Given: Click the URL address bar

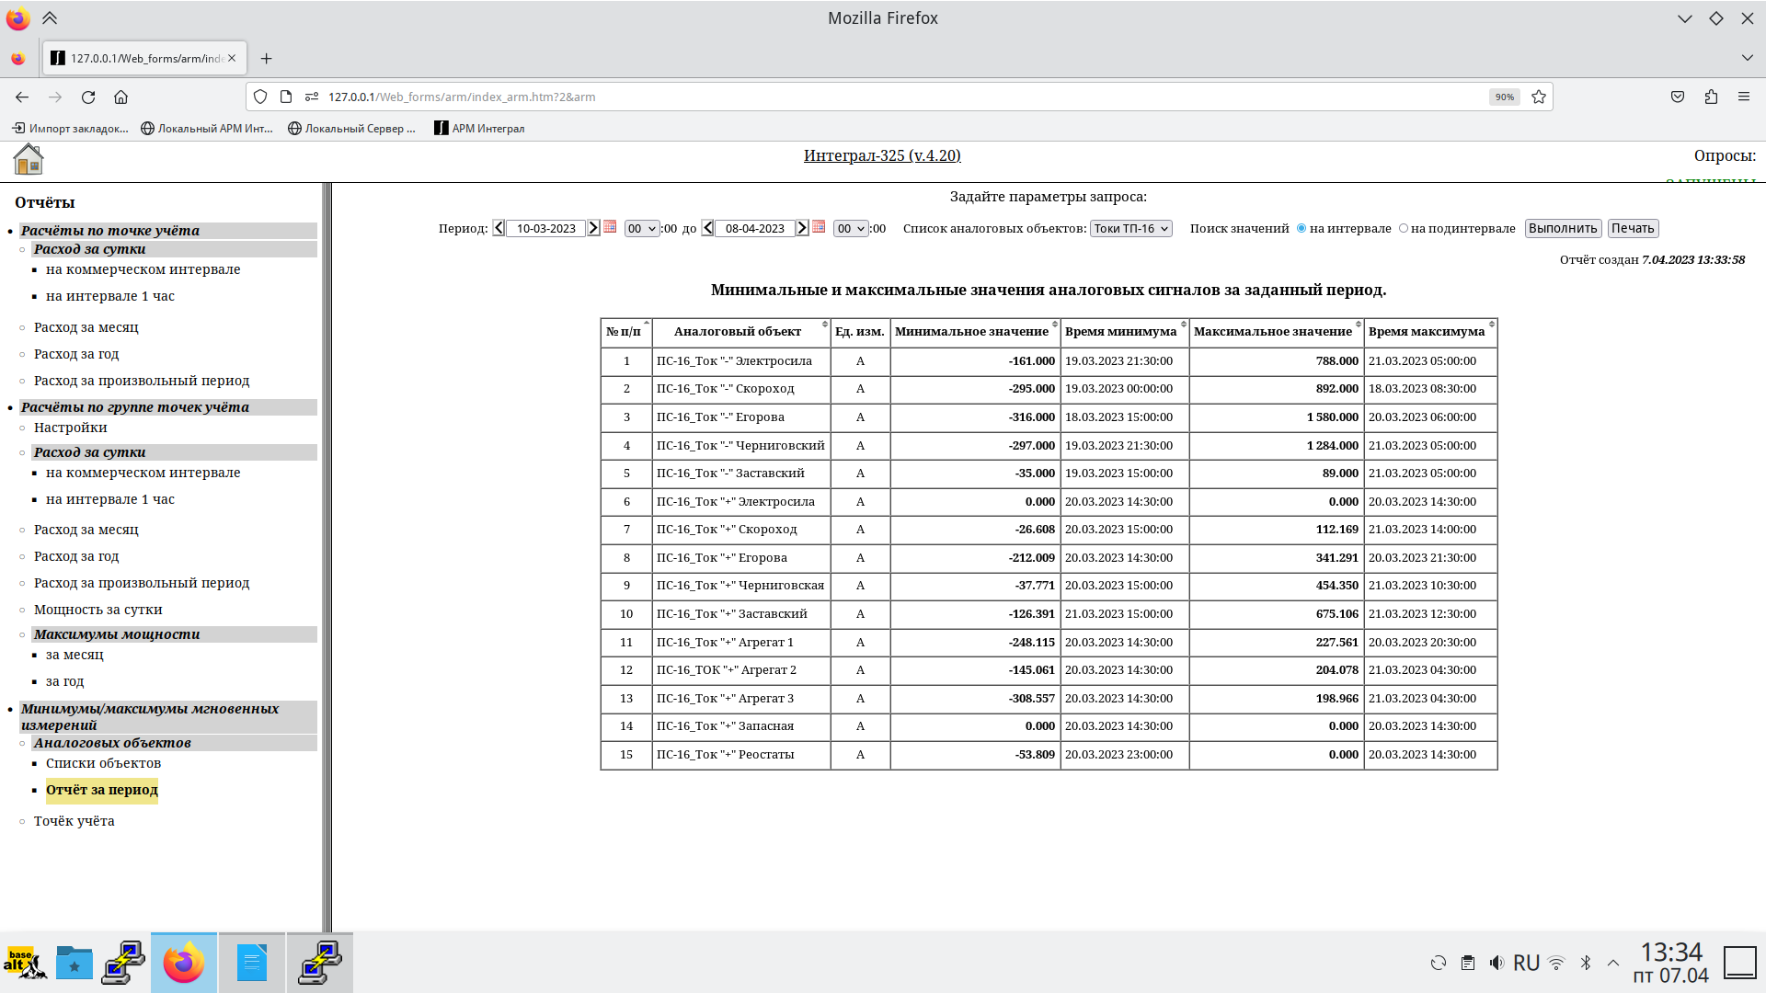Looking at the screenshot, I should click(x=901, y=97).
